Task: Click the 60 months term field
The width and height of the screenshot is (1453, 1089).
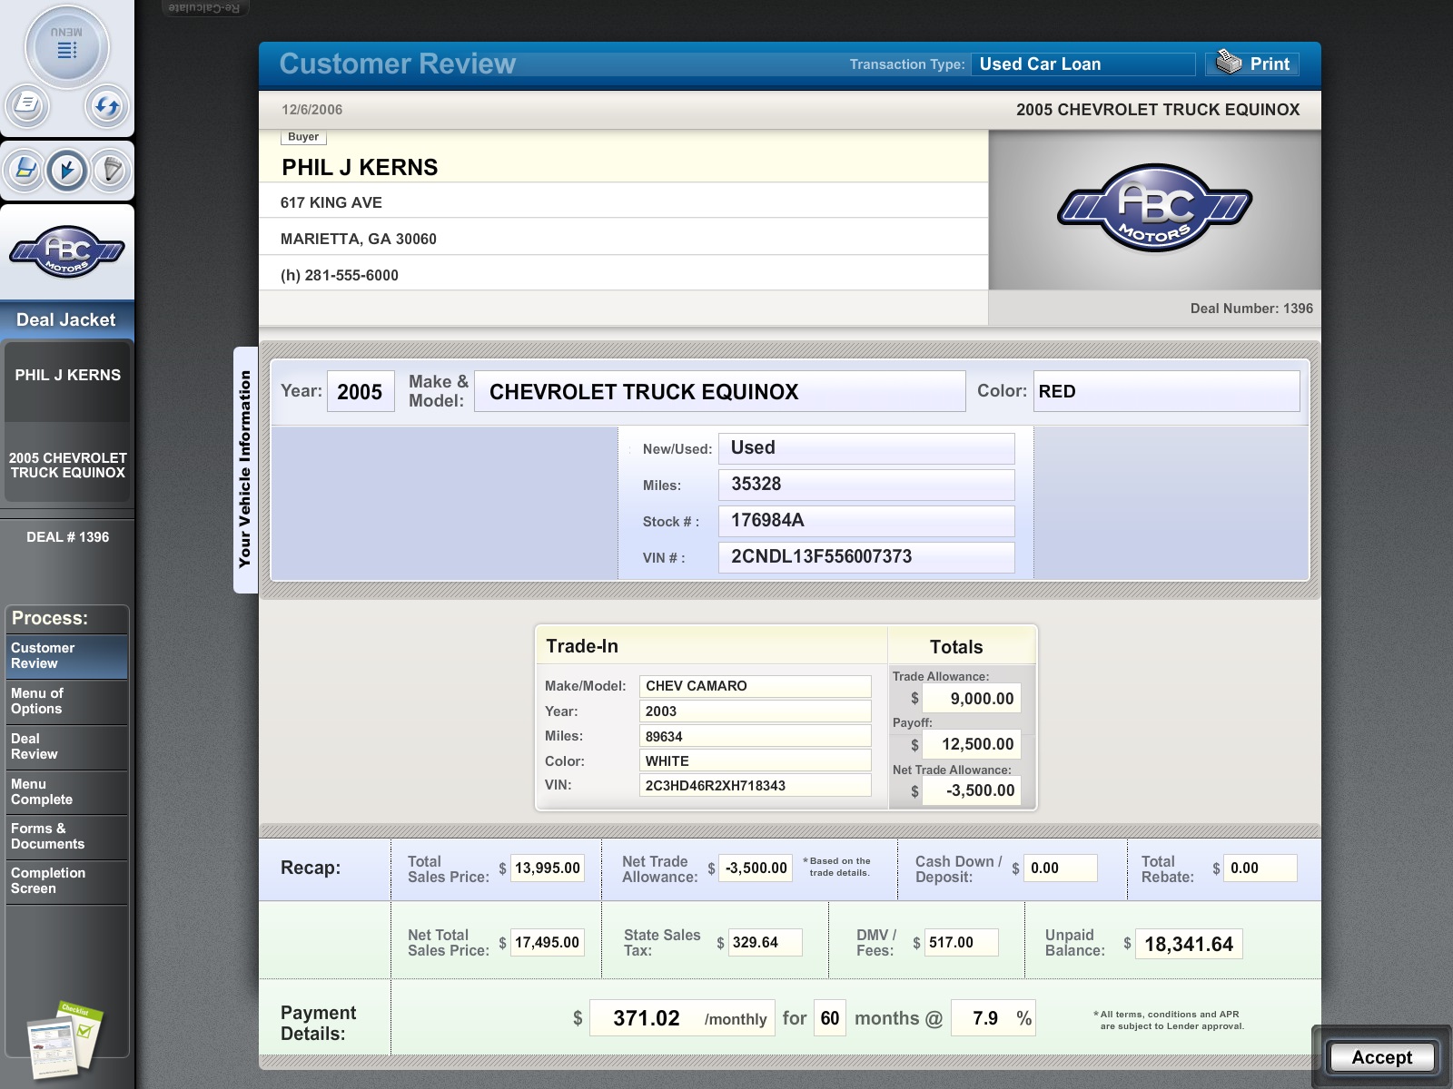Action: point(830,1018)
